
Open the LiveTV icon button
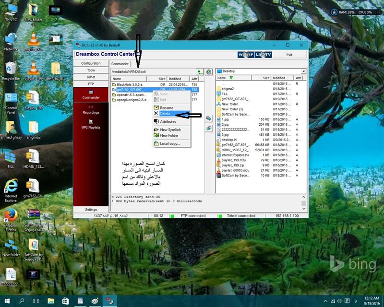pos(263,55)
